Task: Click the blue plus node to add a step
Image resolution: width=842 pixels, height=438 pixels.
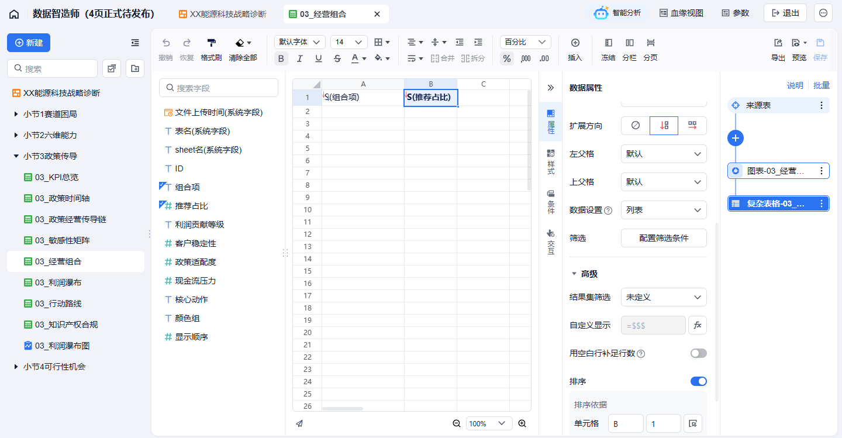Action: pos(736,138)
